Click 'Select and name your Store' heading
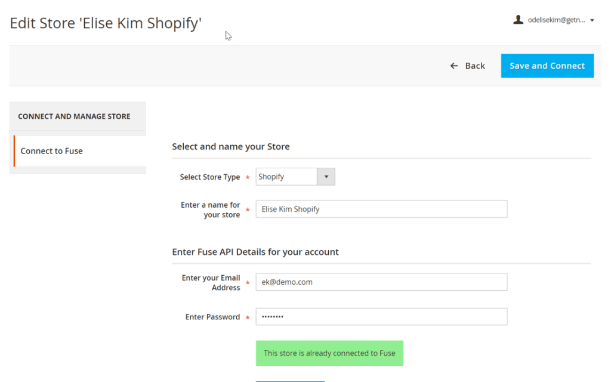This screenshot has width=611, height=382. pos(231,147)
